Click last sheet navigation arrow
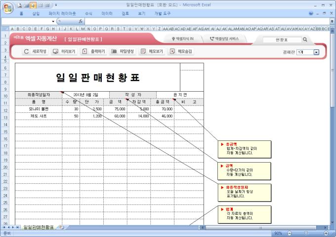336x237 pixels. [x=18, y=227]
